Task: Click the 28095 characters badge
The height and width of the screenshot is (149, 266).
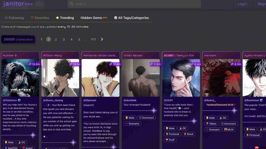Action: pos(18,39)
